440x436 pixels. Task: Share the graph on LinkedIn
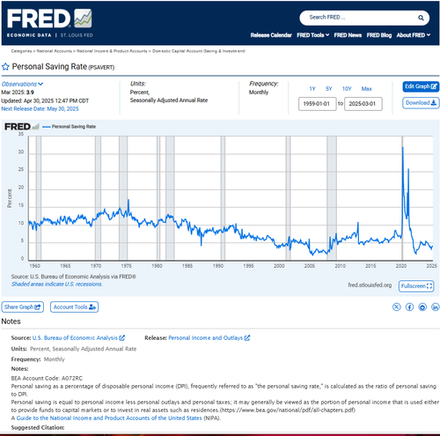pyautogui.click(x=436, y=307)
